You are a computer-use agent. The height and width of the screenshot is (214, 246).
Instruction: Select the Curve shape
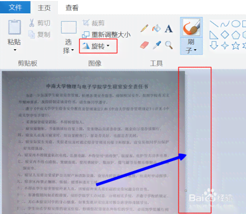pos(225,24)
